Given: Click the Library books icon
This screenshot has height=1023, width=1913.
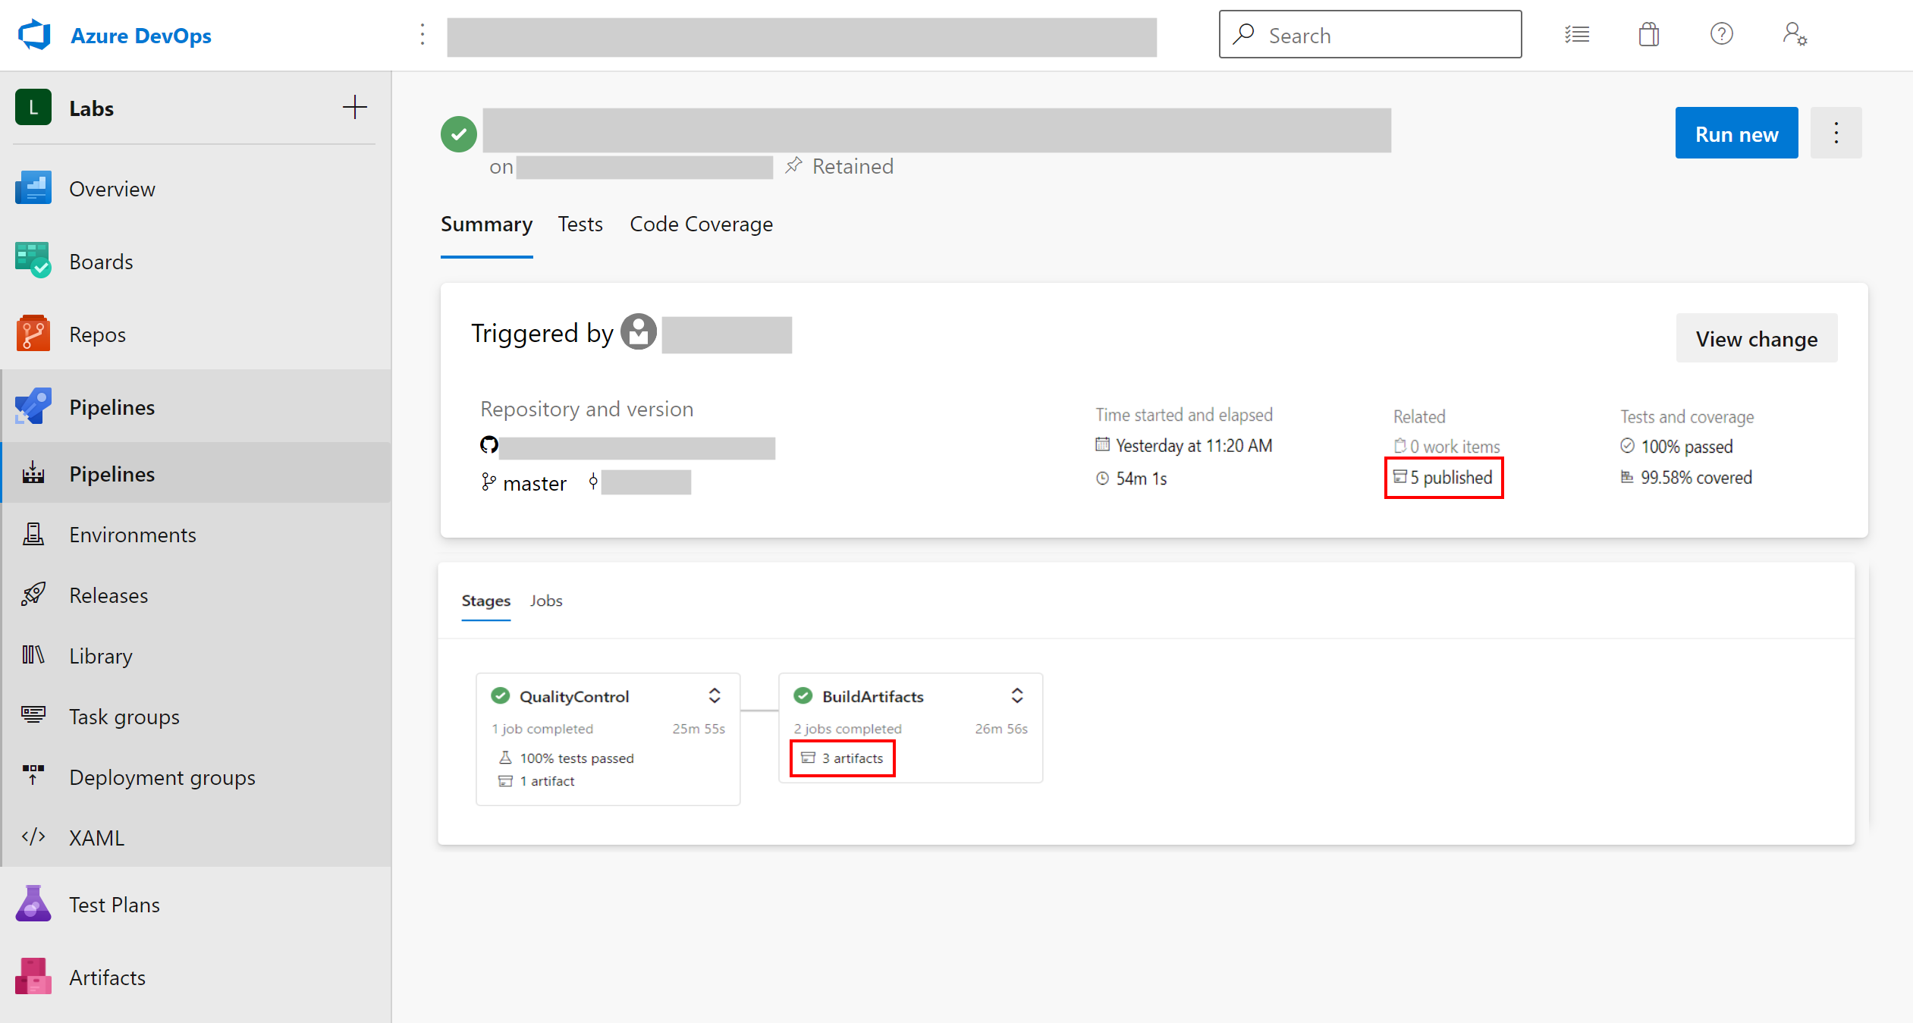Looking at the screenshot, I should (33, 654).
